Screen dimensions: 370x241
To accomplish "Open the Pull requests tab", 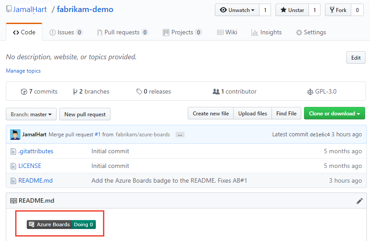I will coord(123,32).
